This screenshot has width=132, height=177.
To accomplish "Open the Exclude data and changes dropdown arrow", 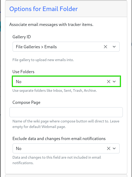I will [x=114, y=148].
